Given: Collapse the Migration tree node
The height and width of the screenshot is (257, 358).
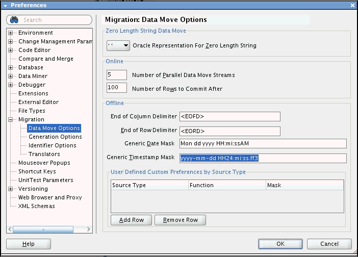Looking at the screenshot, I should 11,120.
